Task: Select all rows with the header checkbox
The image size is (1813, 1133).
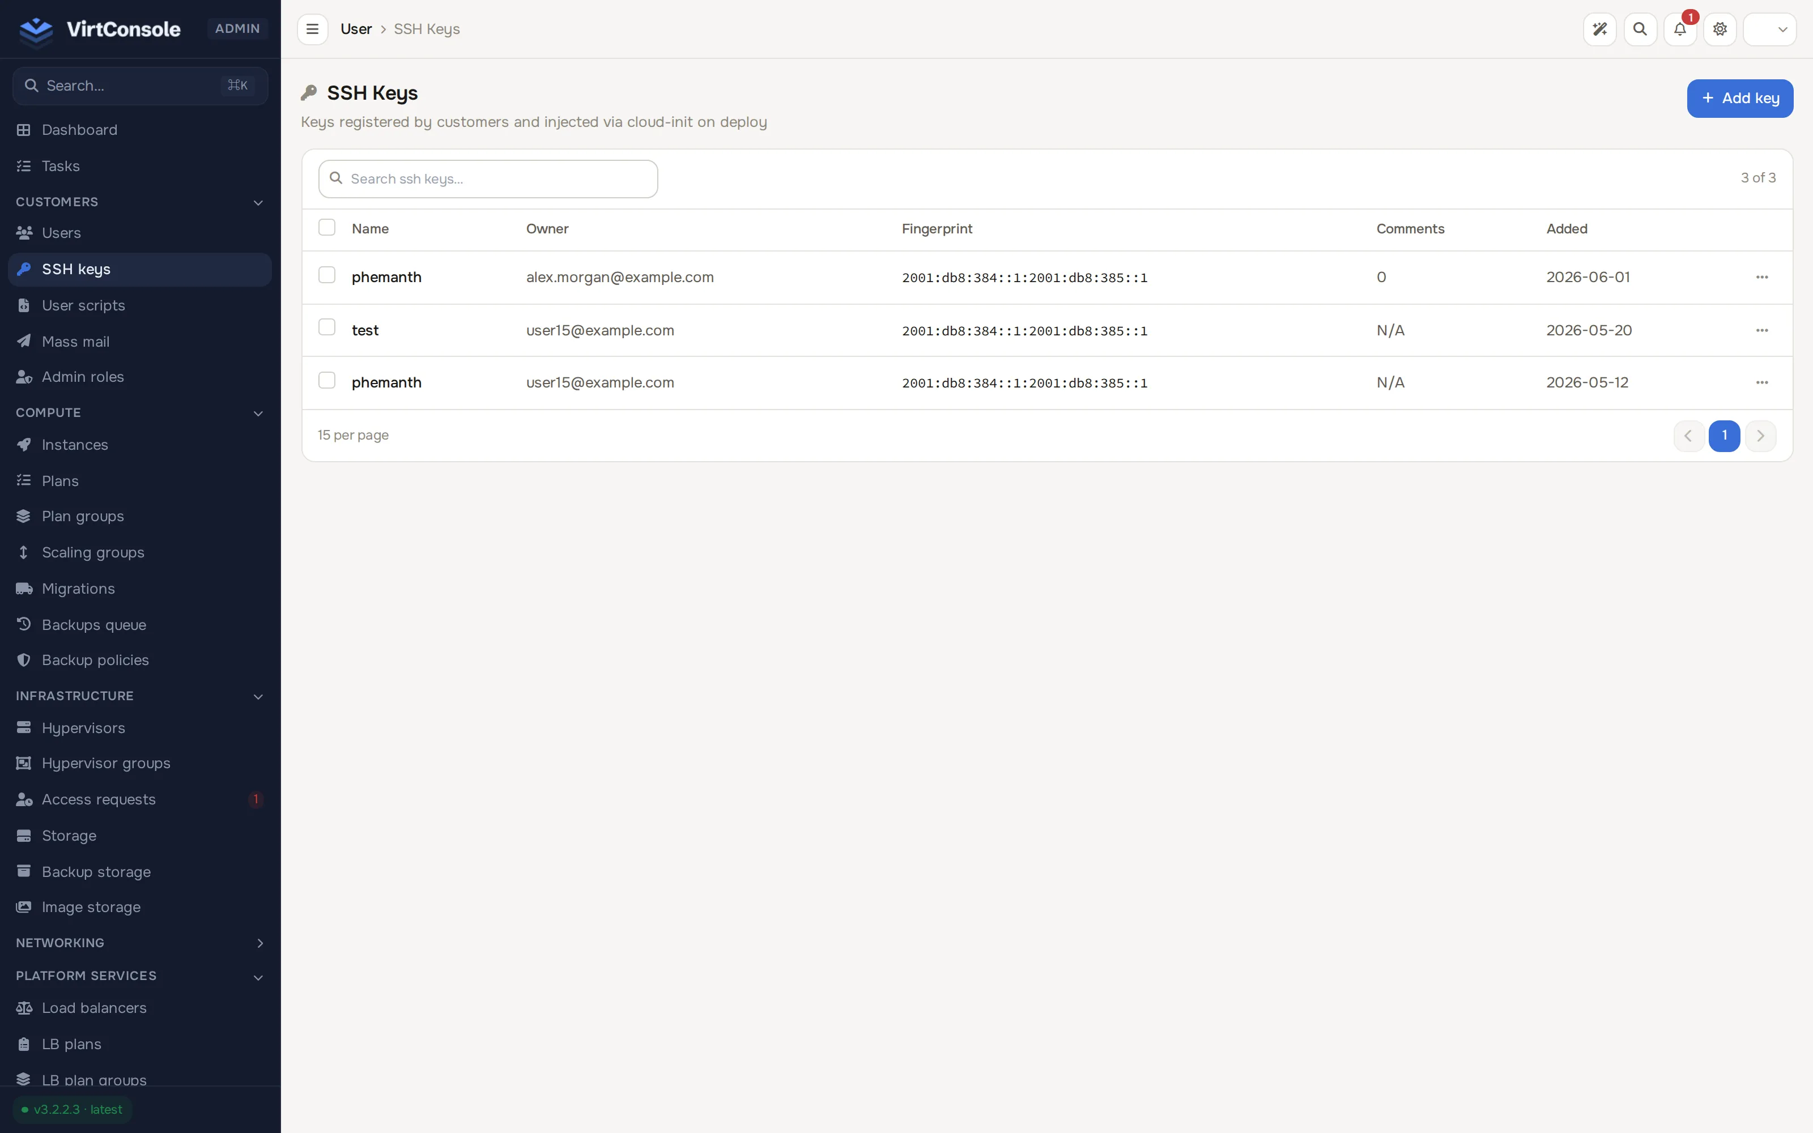Action: [327, 227]
